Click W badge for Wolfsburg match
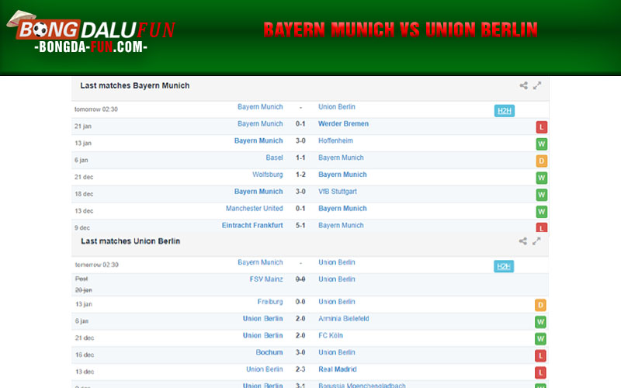 tap(541, 178)
